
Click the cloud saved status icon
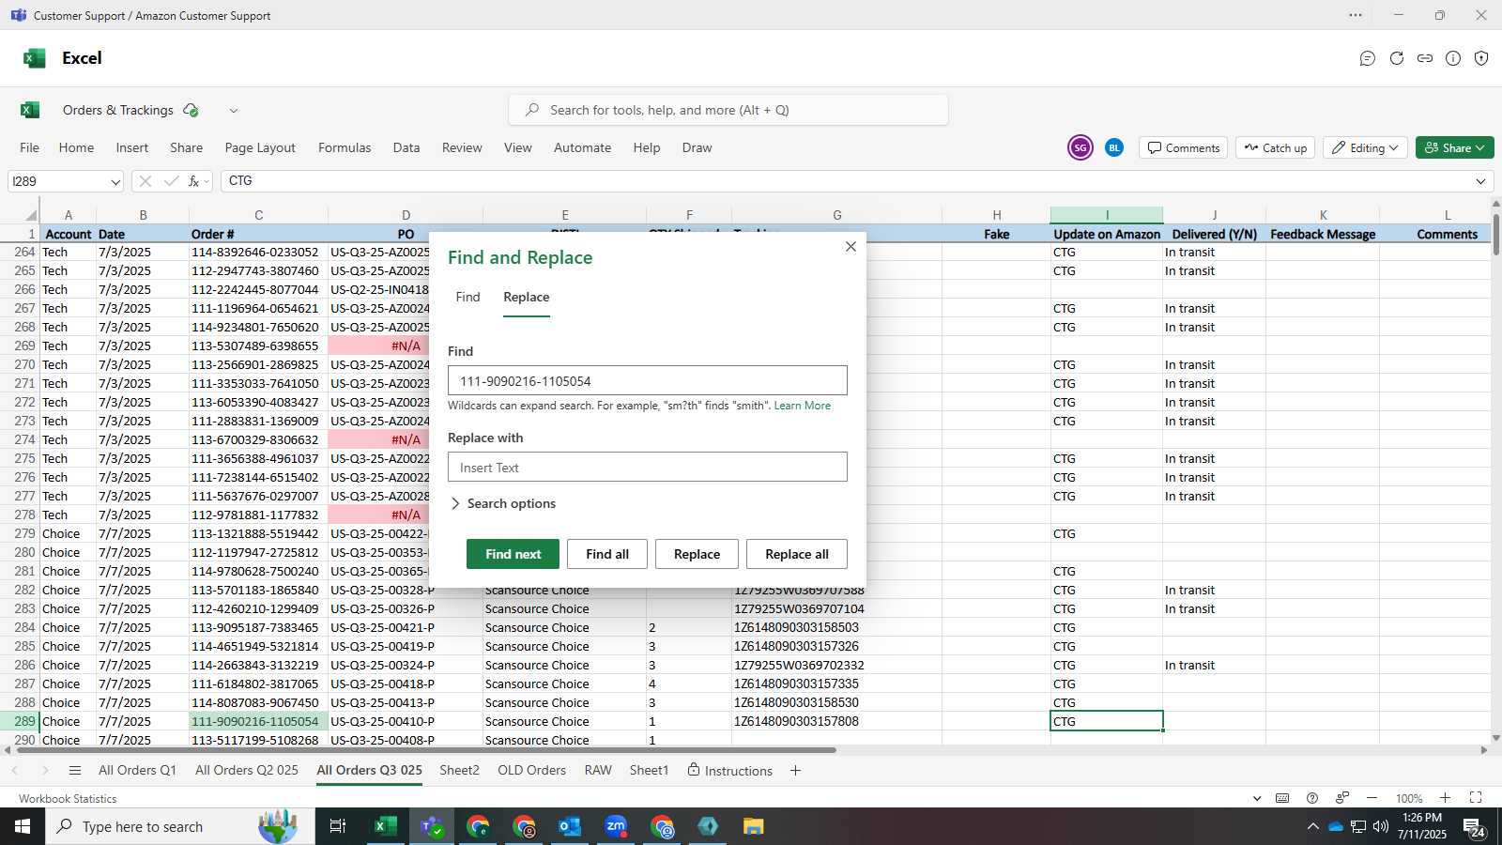tap(191, 110)
